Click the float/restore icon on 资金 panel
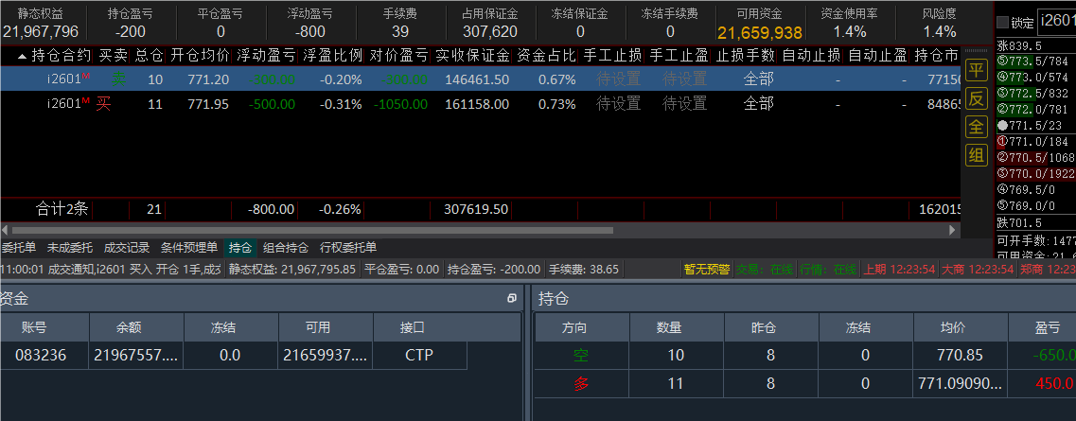 512,299
